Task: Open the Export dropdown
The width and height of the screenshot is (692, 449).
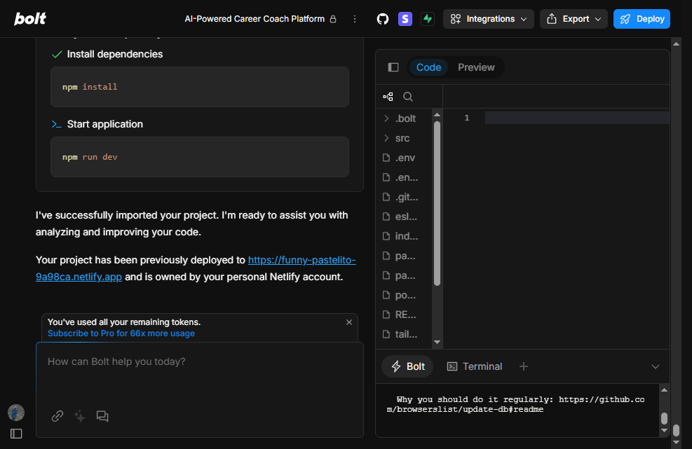Action: 574,19
